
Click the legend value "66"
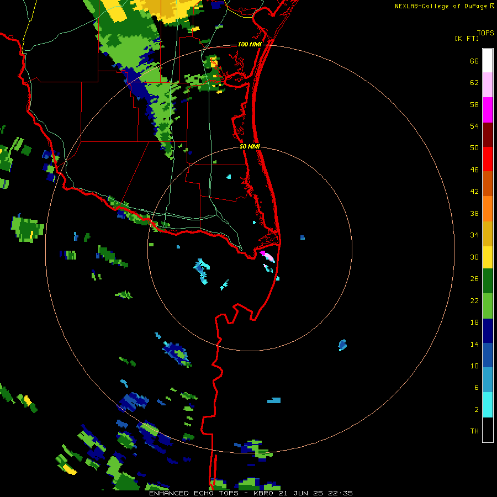click(474, 61)
